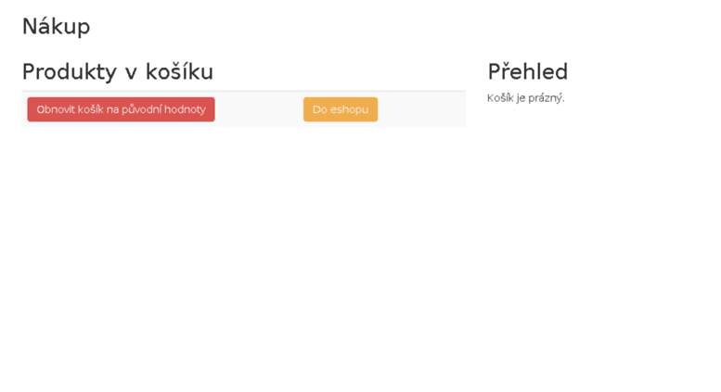Select the Košík je prázdný message
This screenshot has height=392, width=721.
525,98
